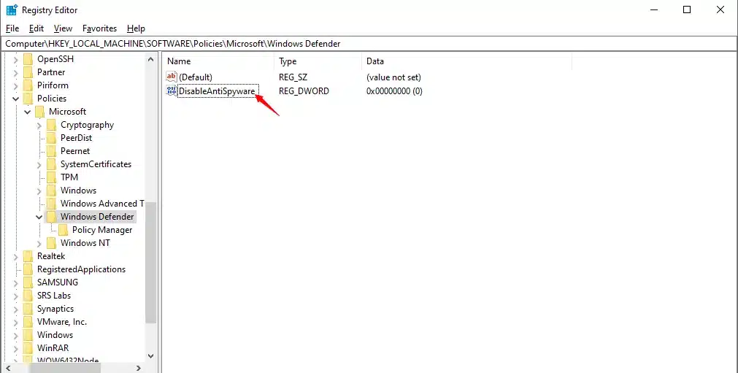738x373 pixels.
Task: Select the TPM registry key
Action: tap(69, 177)
